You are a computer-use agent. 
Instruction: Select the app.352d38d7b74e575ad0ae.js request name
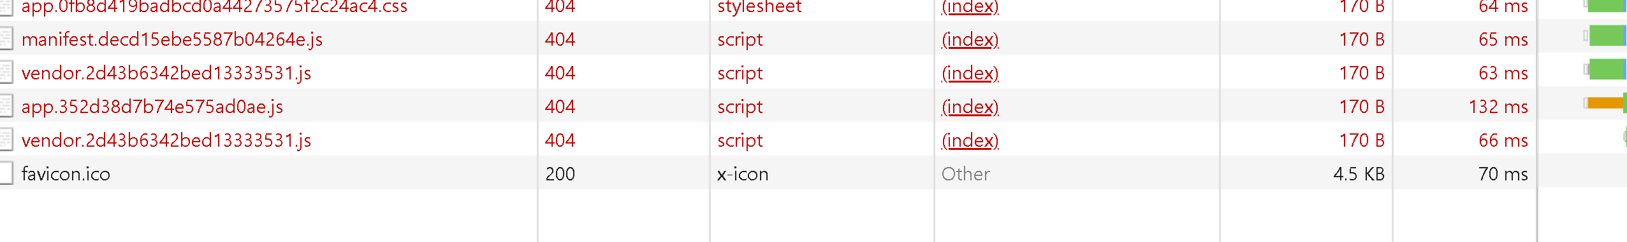point(152,107)
